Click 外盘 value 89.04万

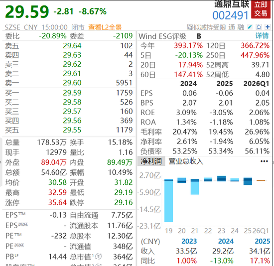54,162
